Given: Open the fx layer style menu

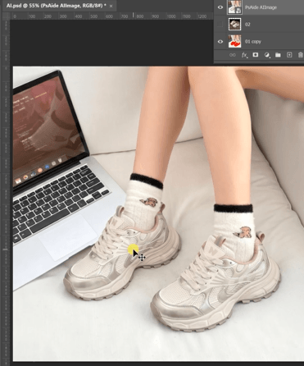Looking at the screenshot, I should click(244, 55).
